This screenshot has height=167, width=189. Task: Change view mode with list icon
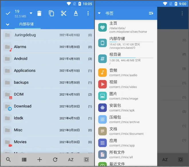pyautogui.click(x=24, y=160)
